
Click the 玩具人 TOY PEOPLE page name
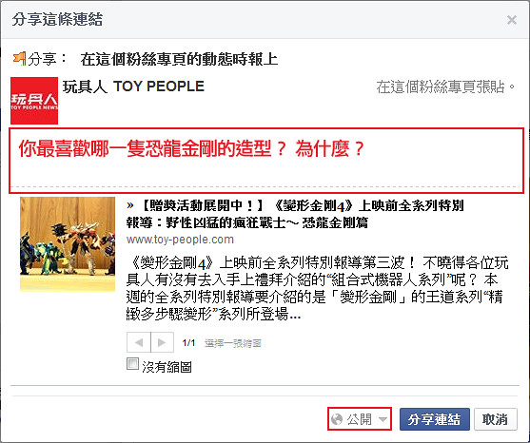coord(133,87)
